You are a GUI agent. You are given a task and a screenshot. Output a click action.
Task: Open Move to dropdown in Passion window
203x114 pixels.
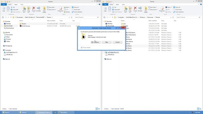tap(24, 9)
